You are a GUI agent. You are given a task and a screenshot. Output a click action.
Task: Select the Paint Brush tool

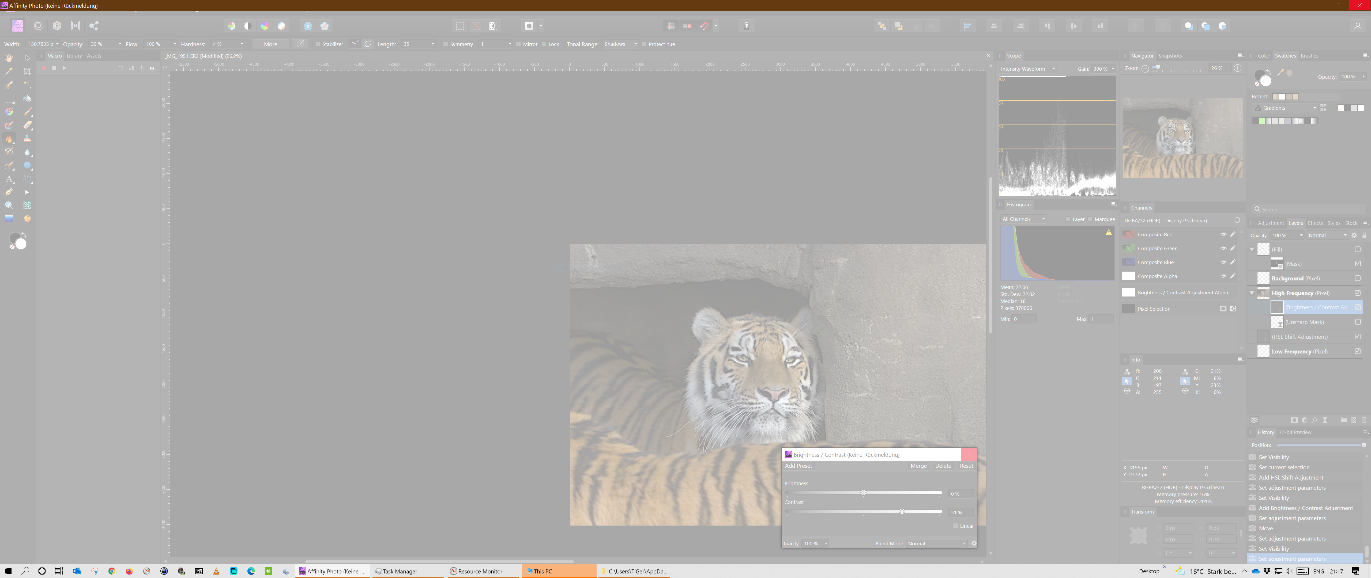point(27,112)
